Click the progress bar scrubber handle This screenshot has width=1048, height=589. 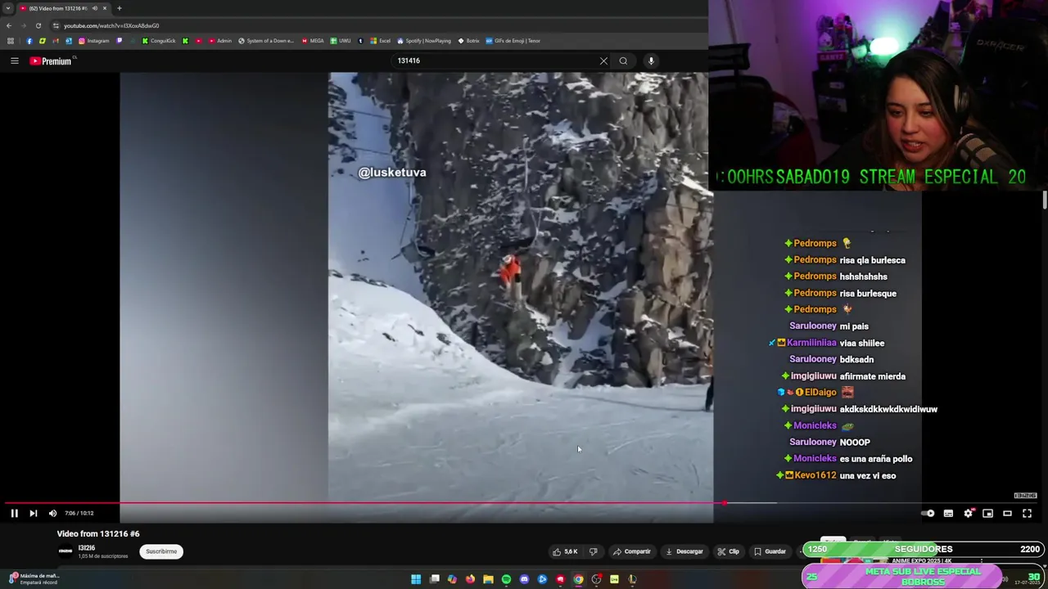click(x=724, y=503)
